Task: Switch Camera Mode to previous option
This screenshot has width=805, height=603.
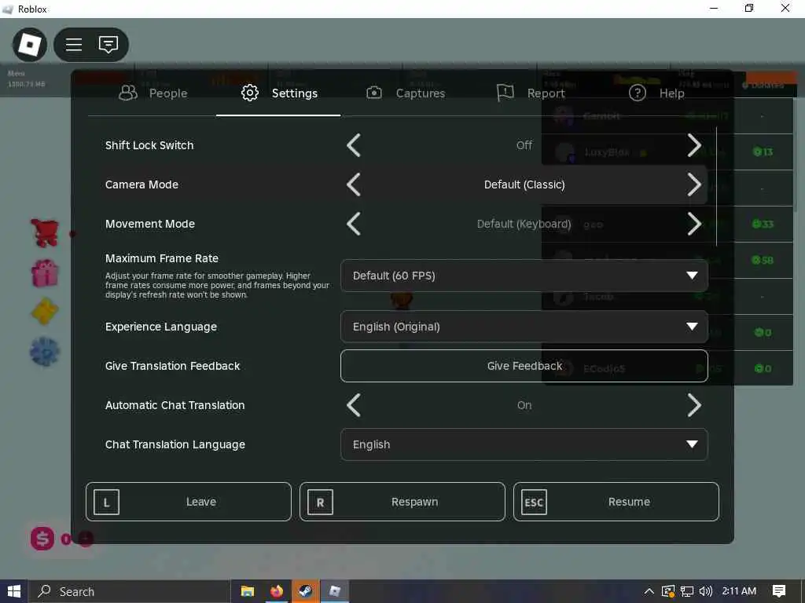Action: 354,185
